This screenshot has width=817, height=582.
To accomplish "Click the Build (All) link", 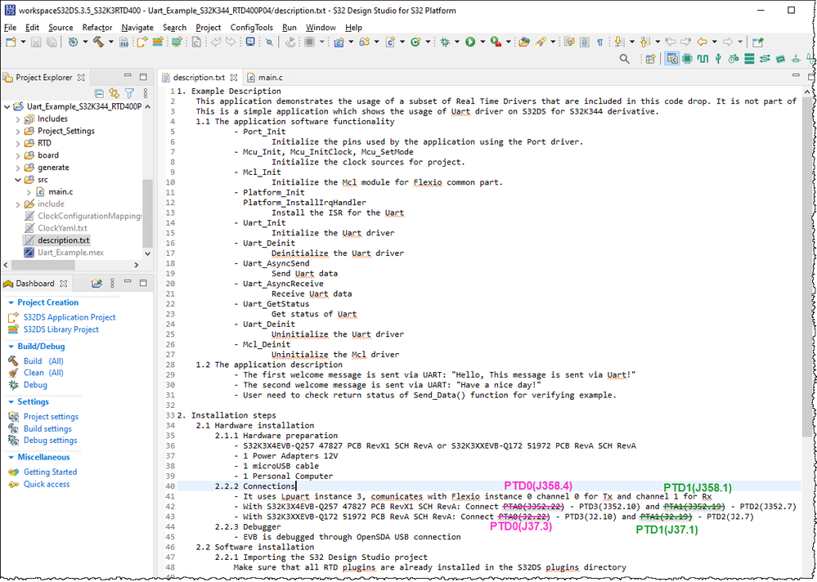I will click(x=43, y=360).
